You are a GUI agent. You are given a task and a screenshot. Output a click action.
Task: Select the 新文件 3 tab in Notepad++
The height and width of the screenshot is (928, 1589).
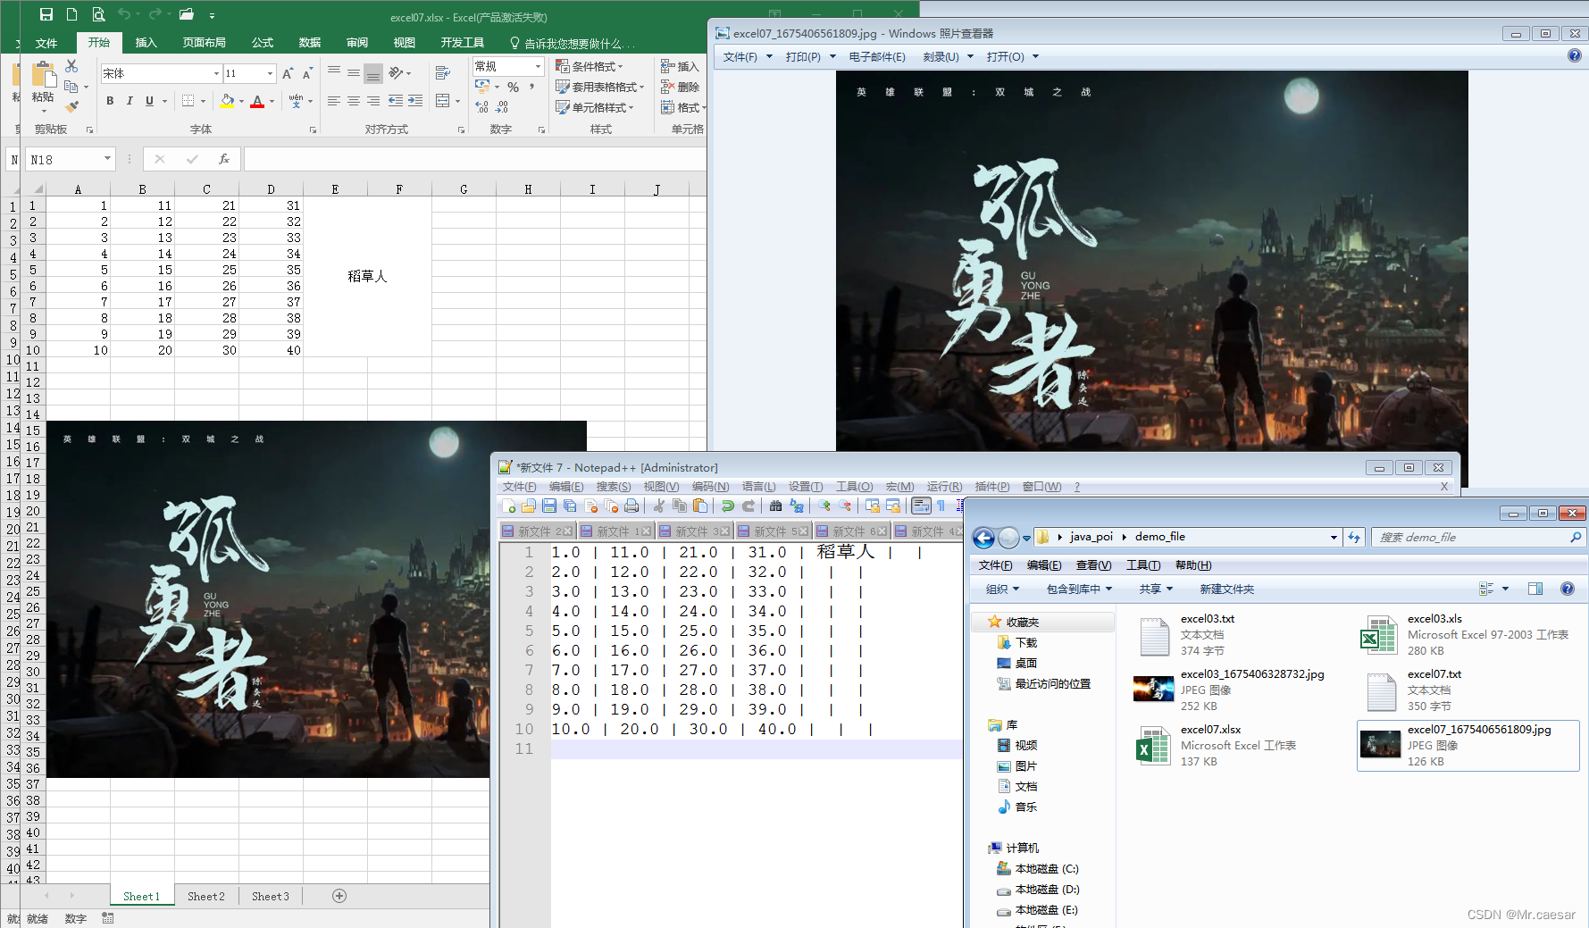[694, 531]
